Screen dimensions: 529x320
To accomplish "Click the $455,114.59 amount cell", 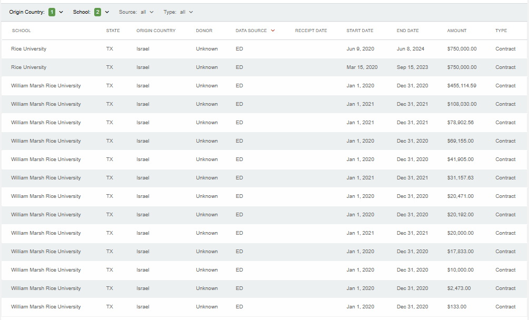I will pyautogui.click(x=462, y=86).
